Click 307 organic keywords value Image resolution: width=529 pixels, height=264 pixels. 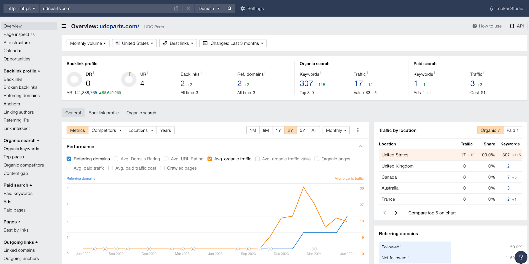click(306, 84)
